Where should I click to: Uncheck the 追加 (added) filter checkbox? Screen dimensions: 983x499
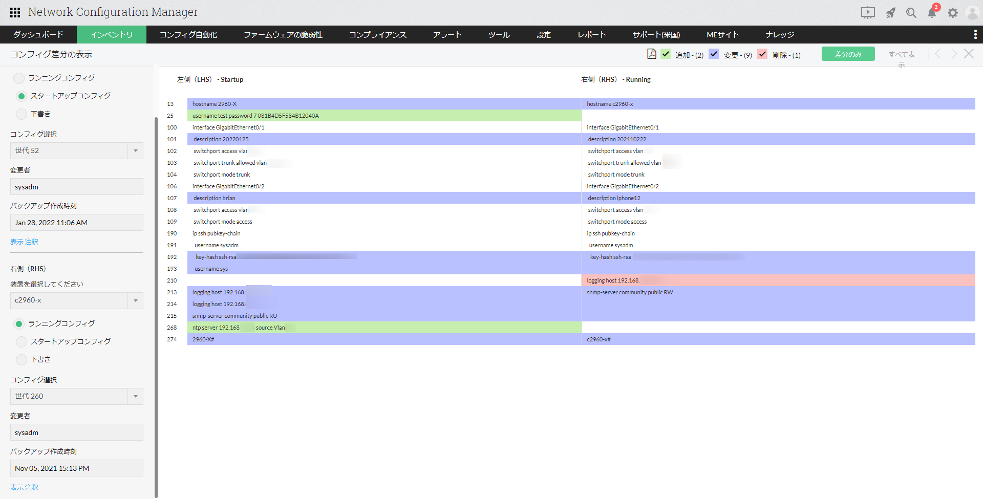coord(666,54)
